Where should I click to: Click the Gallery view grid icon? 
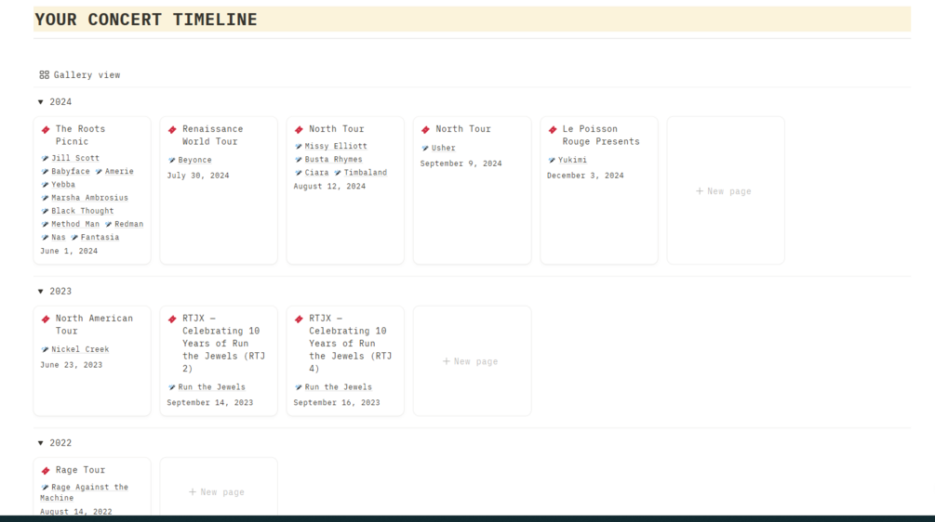44,75
